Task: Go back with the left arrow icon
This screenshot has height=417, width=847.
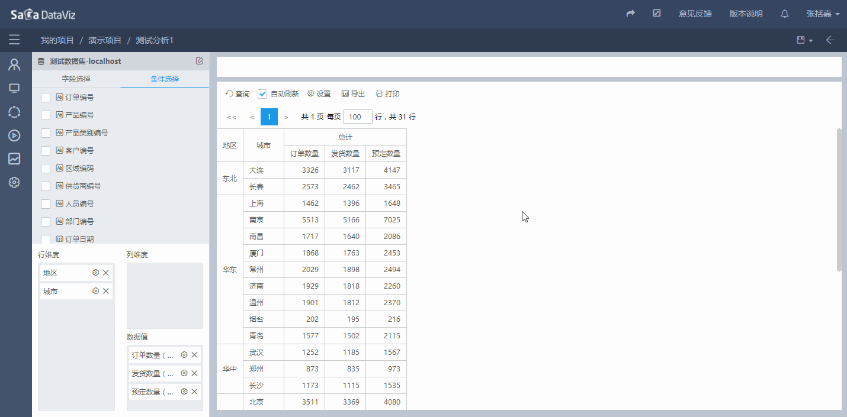Action: tap(830, 40)
